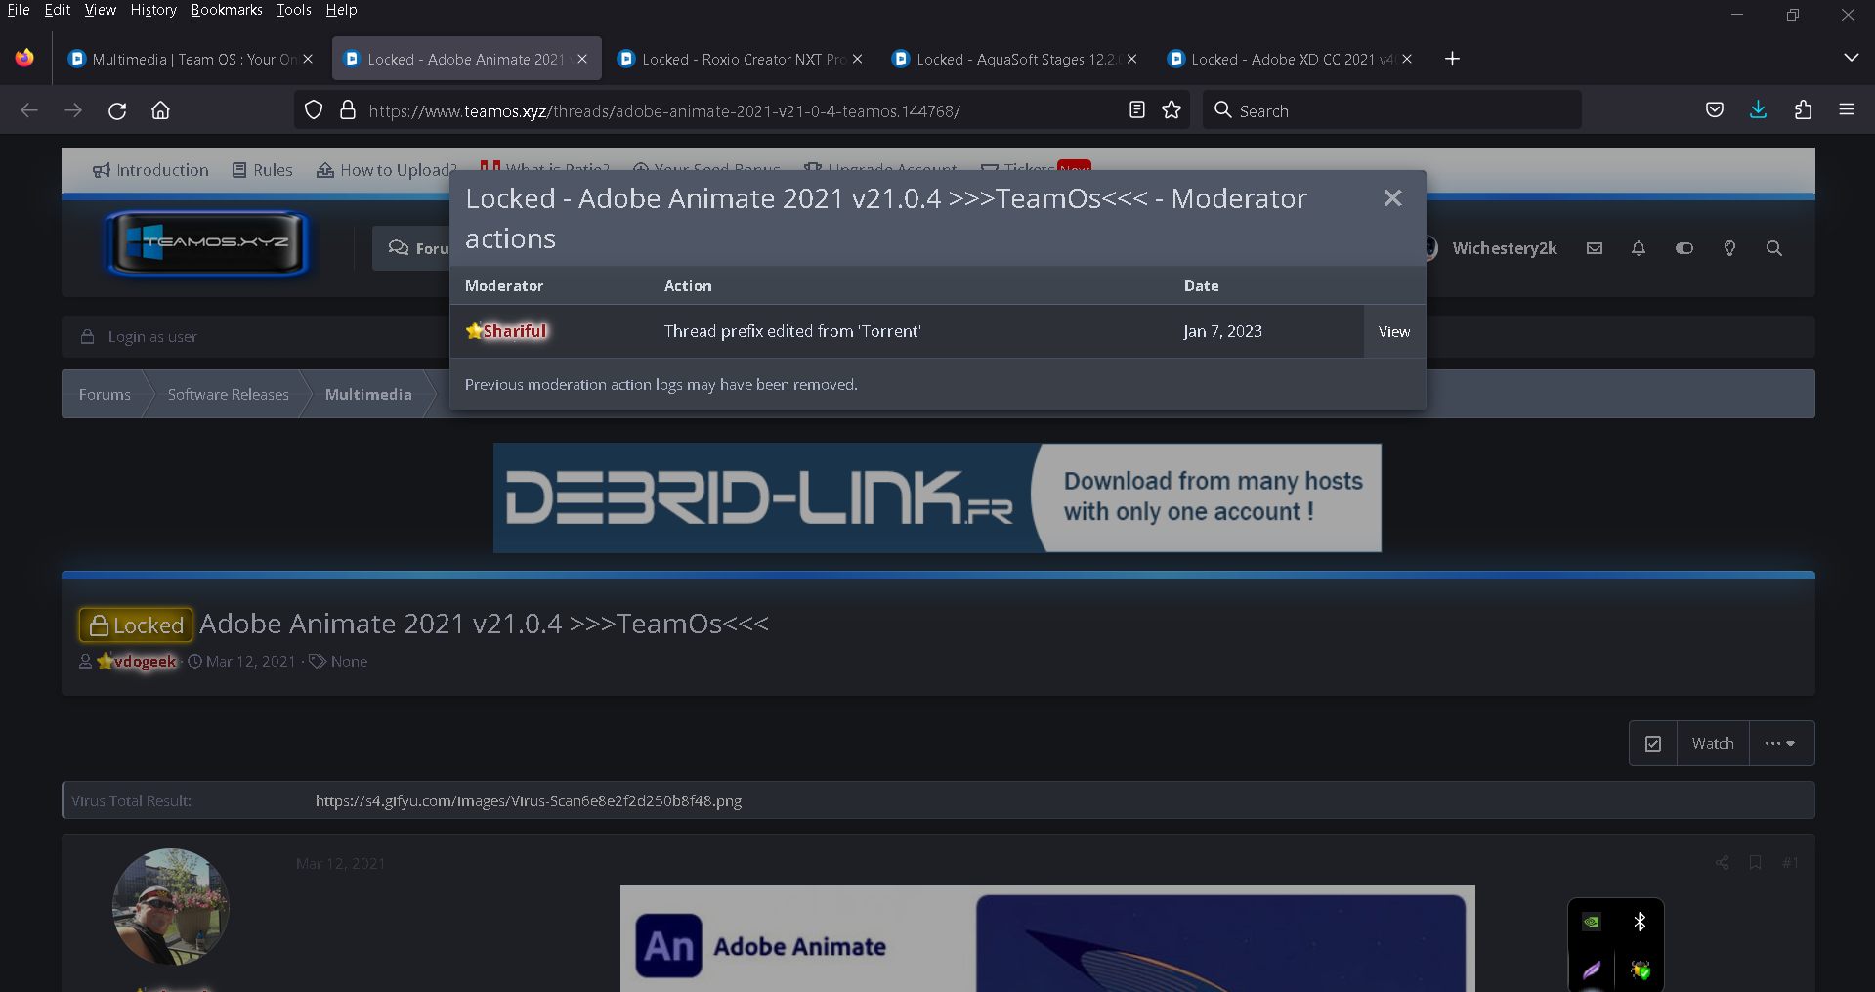Open the Introduction link

coord(150,170)
